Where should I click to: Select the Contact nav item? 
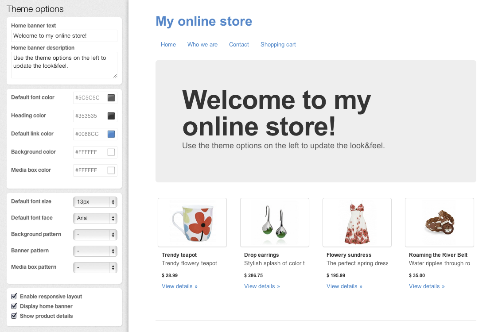239,44
